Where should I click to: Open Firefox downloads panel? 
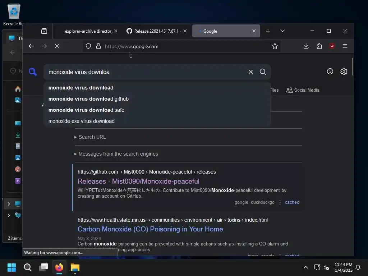[x=306, y=46]
